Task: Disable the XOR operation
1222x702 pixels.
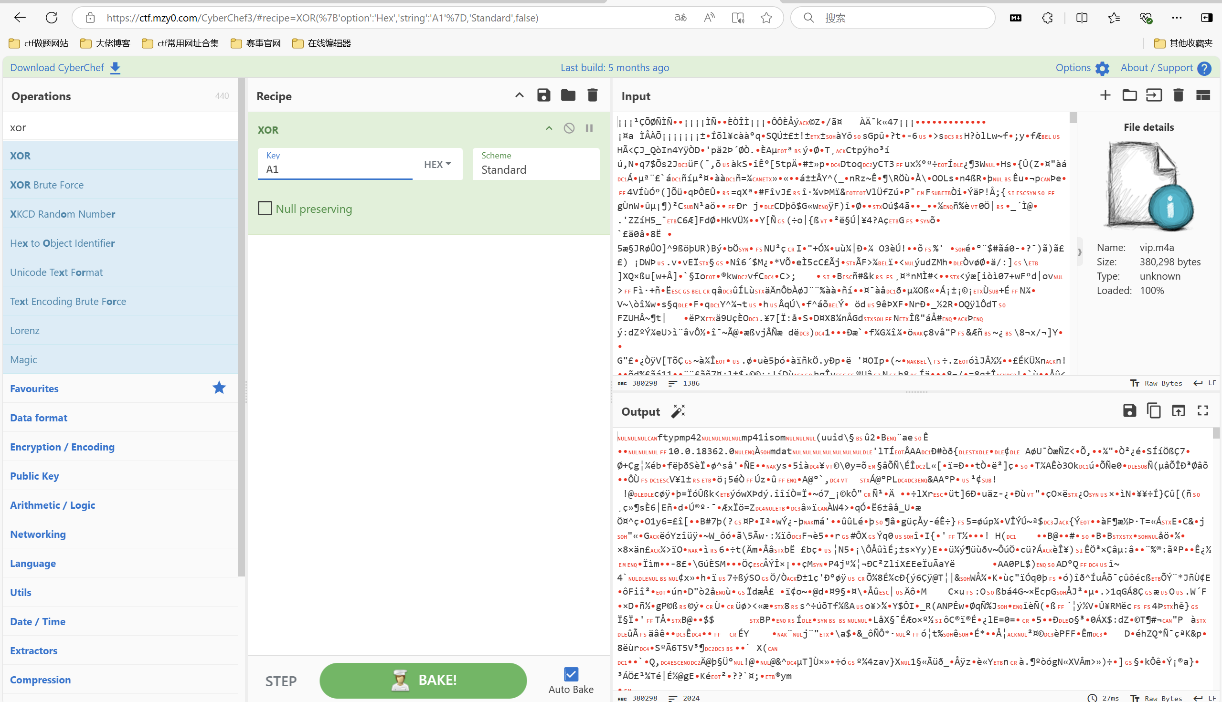Action: click(569, 128)
